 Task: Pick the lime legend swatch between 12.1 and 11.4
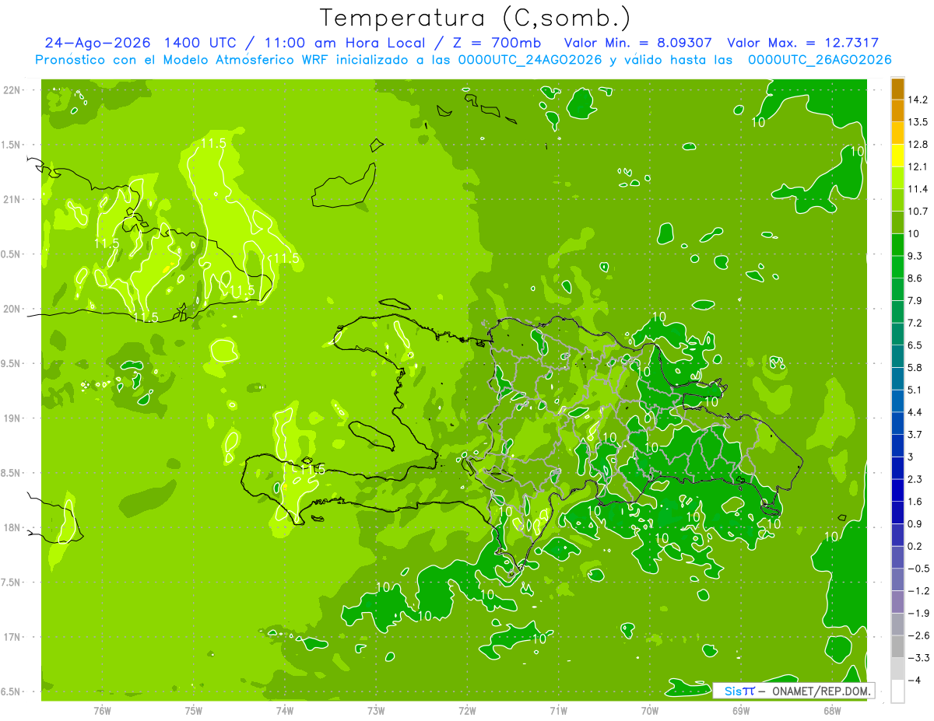(x=897, y=178)
